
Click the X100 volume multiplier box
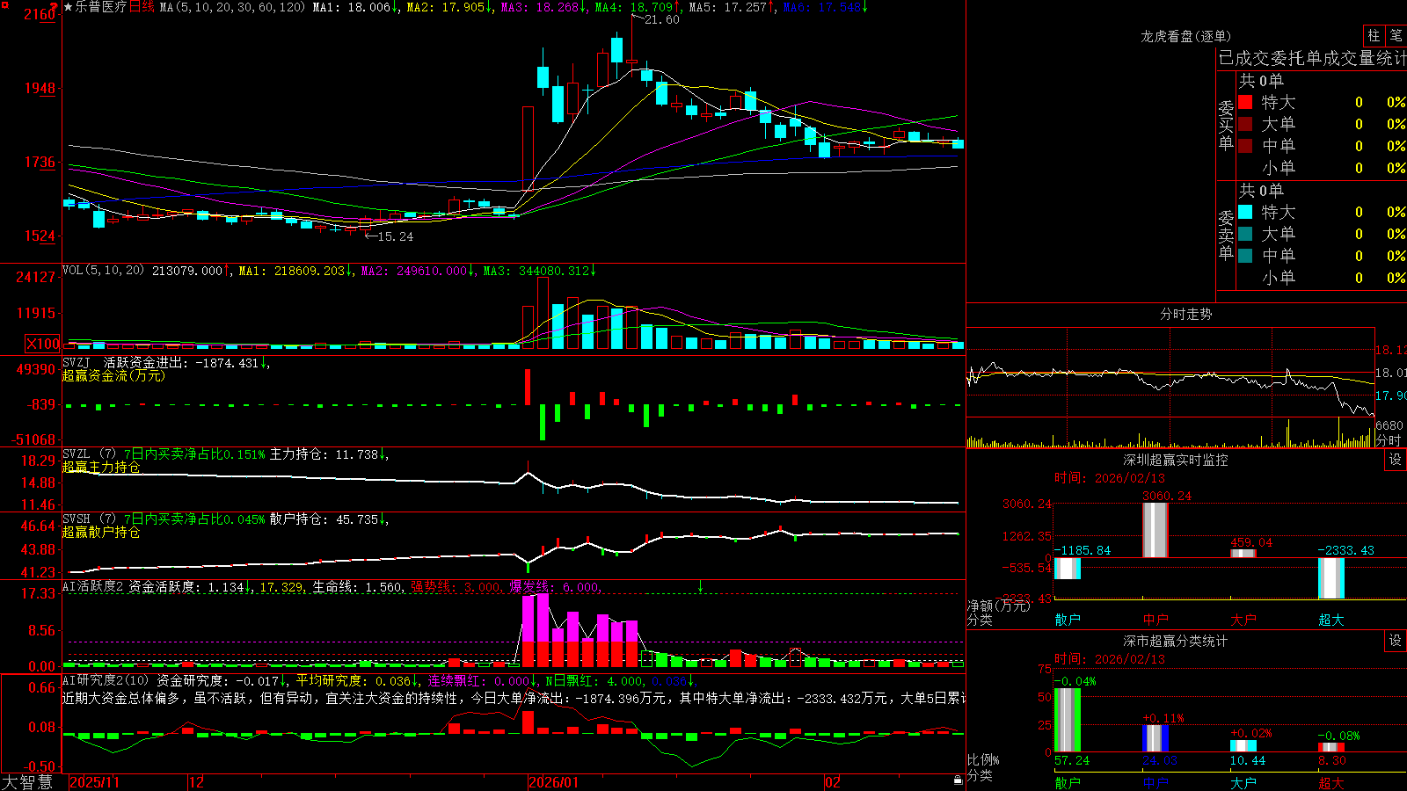point(43,344)
